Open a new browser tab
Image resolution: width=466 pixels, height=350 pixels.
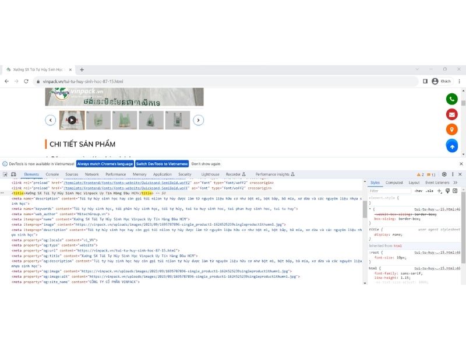point(82,69)
